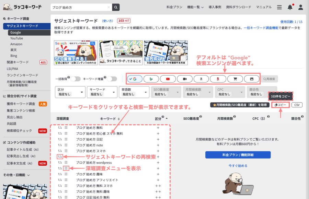The height and width of the screenshot is (199, 309).
Task: Open 関連キーワード in the sidebar
Action: [18, 62]
